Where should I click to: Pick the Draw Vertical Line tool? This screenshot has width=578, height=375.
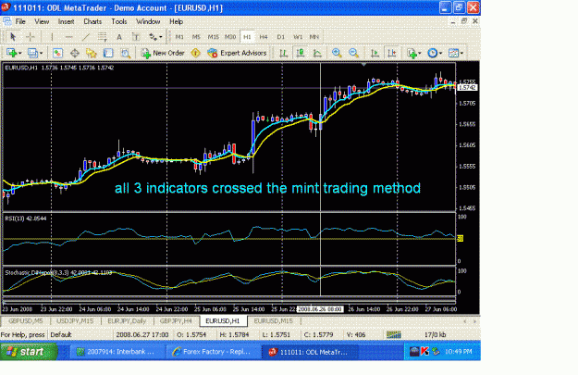[x=52, y=36]
